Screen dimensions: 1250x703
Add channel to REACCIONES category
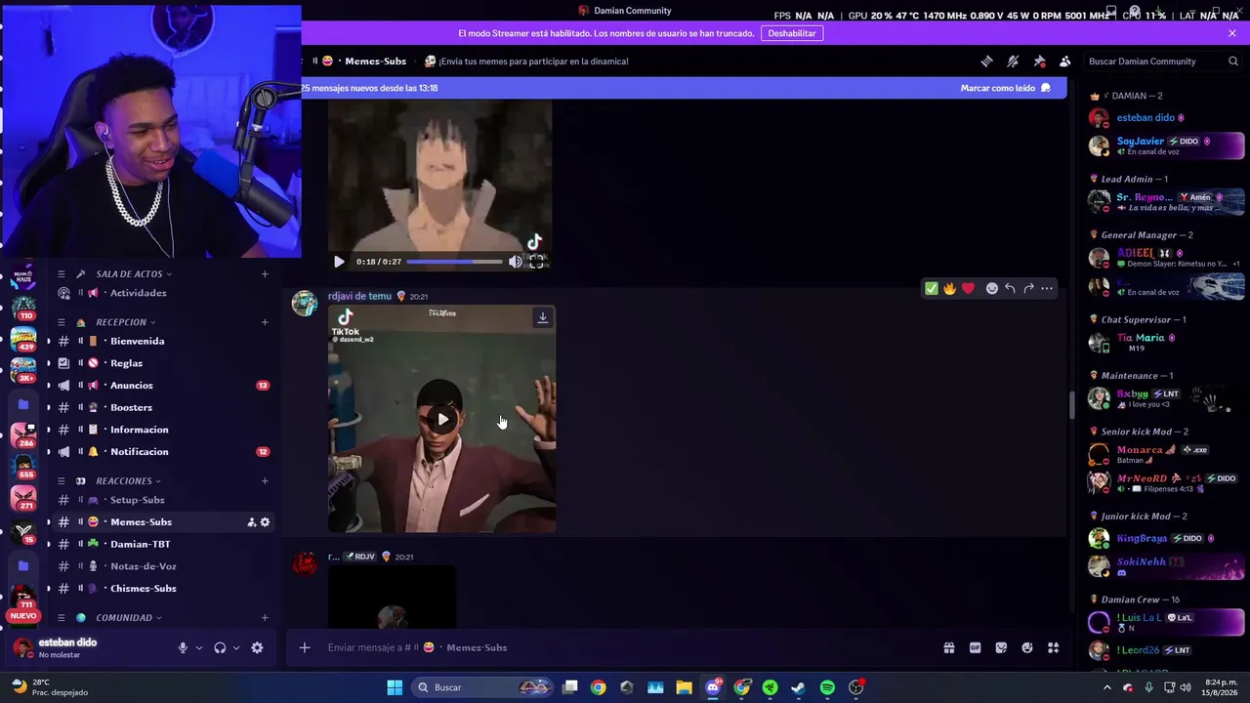[x=265, y=480]
